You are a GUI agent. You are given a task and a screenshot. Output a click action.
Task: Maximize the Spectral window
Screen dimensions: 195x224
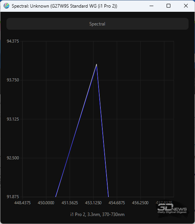click(168, 6)
